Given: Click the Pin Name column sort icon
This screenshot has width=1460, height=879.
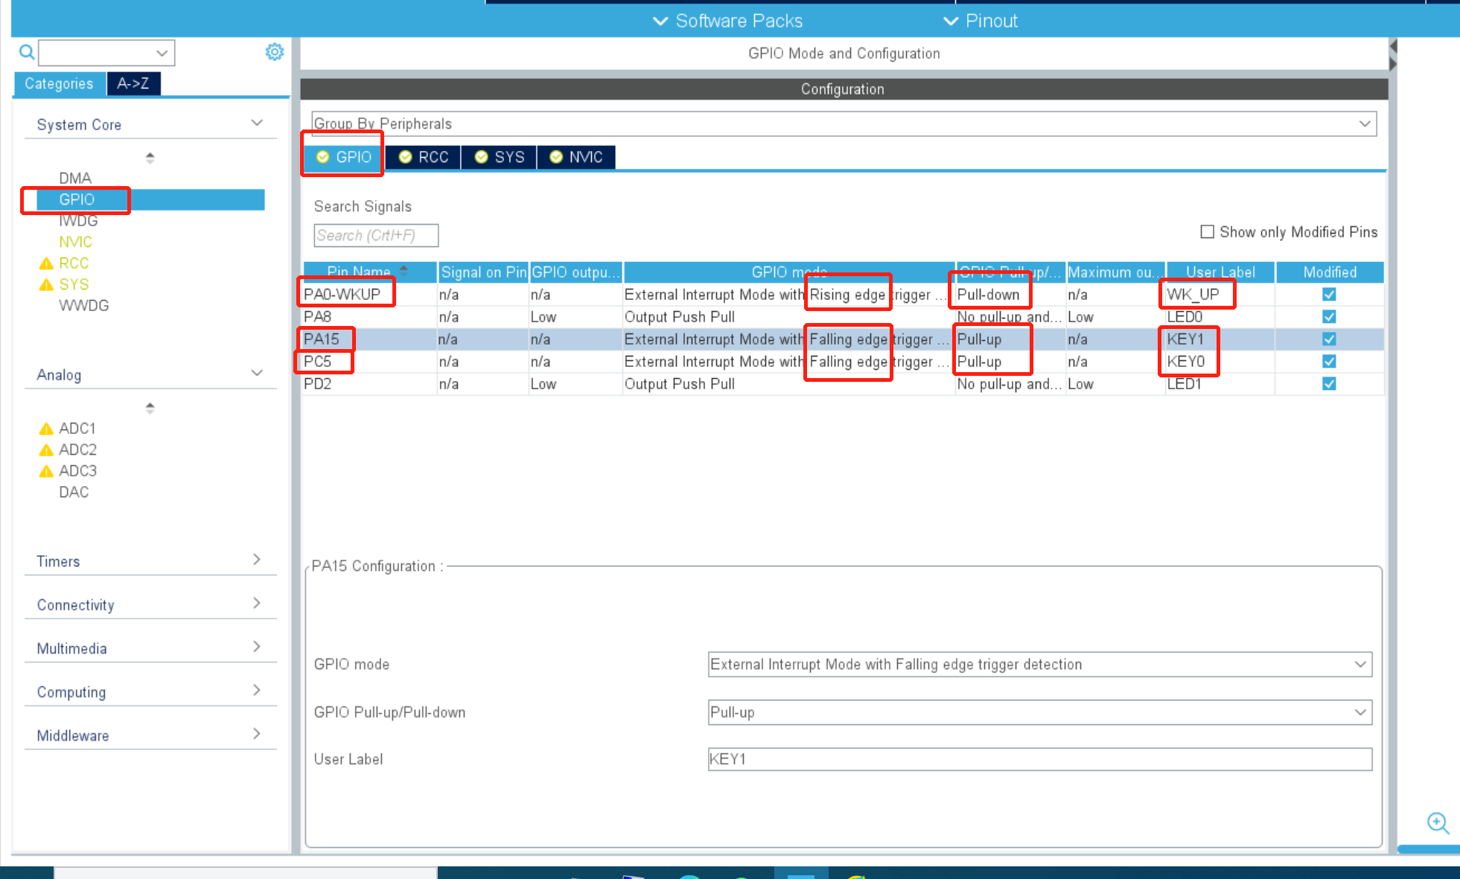Looking at the screenshot, I should coord(404,271).
